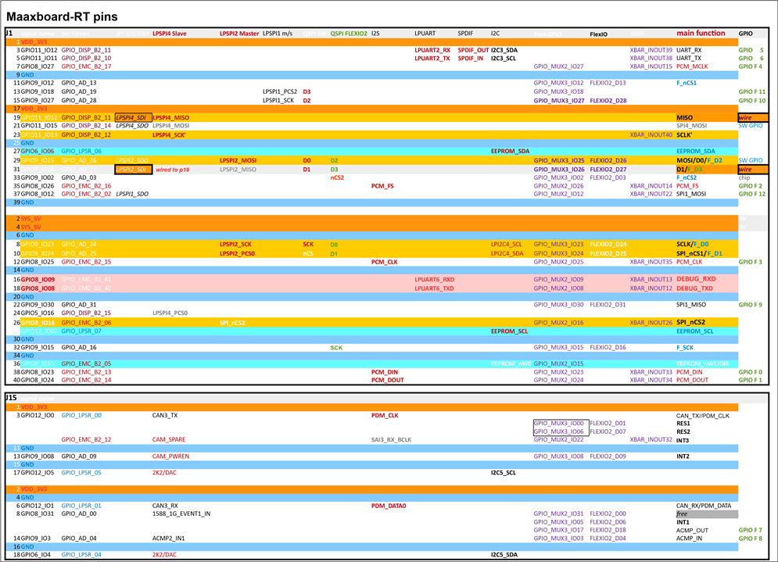The height and width of the screenshot is (562, 778).
Task: Select the CAM_PWREN cell
Action: click(x=170, y=456)
